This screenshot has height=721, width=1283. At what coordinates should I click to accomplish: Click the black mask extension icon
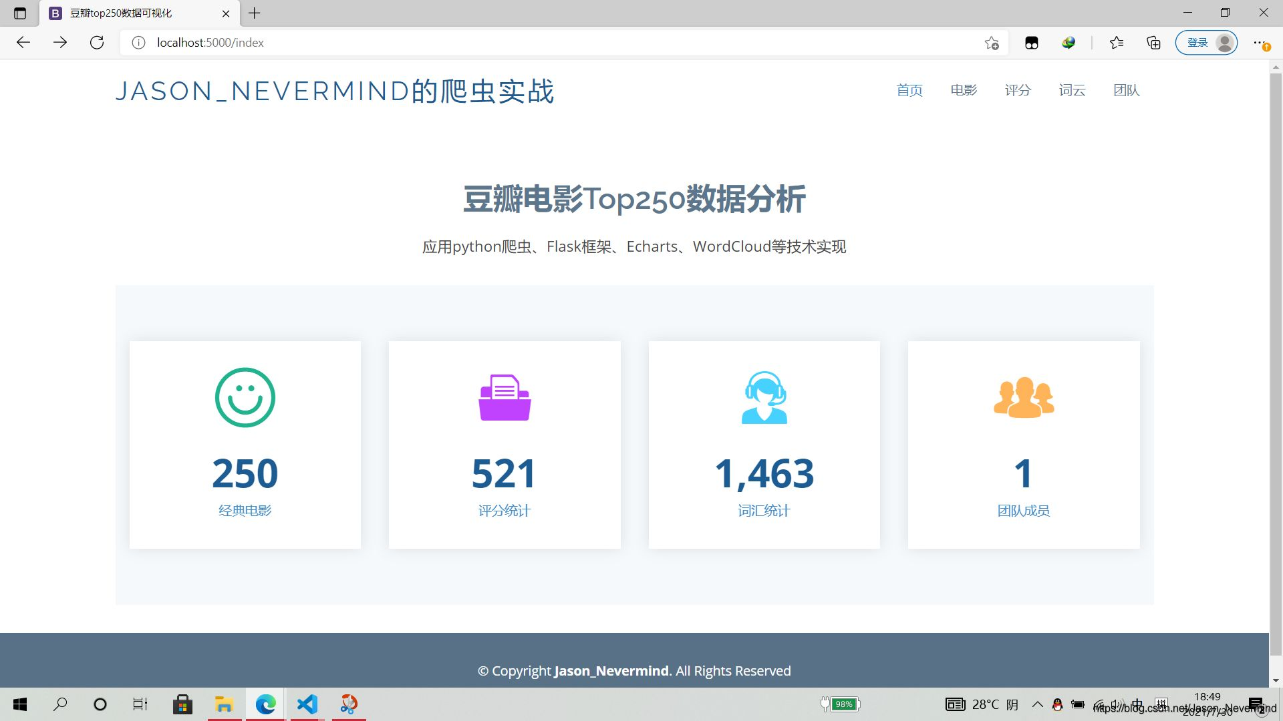click(1032, 43)
